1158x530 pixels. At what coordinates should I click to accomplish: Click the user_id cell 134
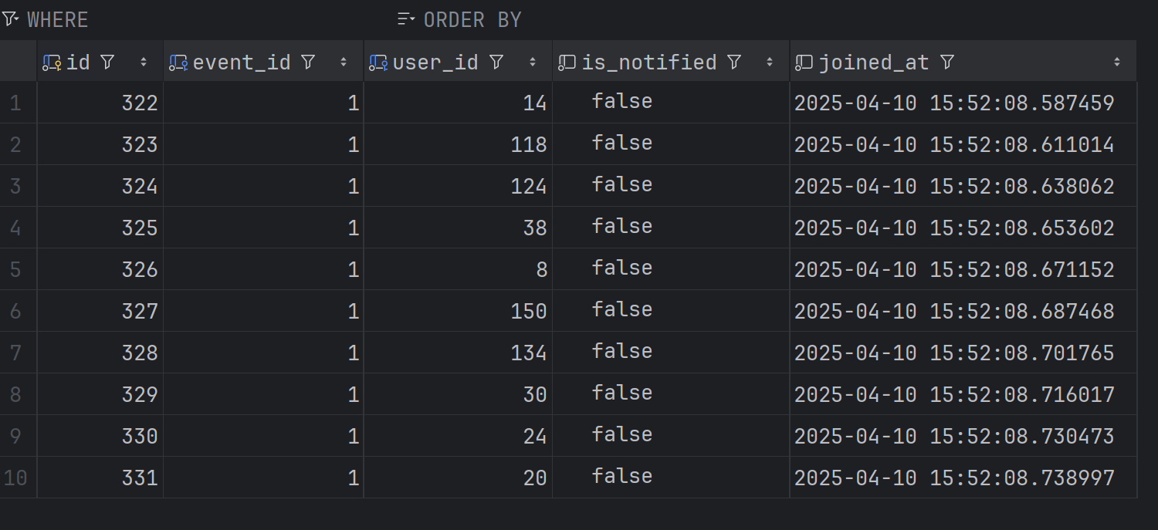459,353
